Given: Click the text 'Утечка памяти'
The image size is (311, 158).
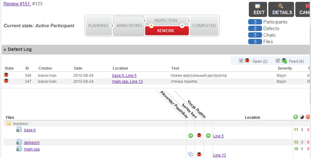Looking at the screenshot, I should [183, 82].
